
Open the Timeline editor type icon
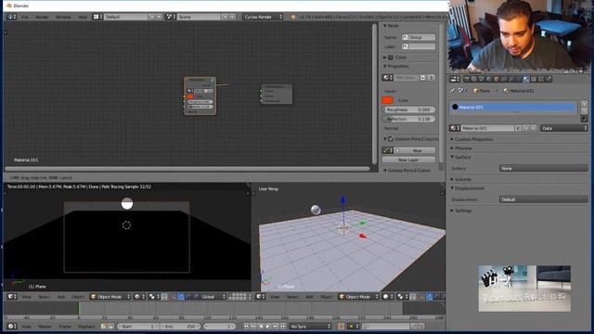(12, 326)
